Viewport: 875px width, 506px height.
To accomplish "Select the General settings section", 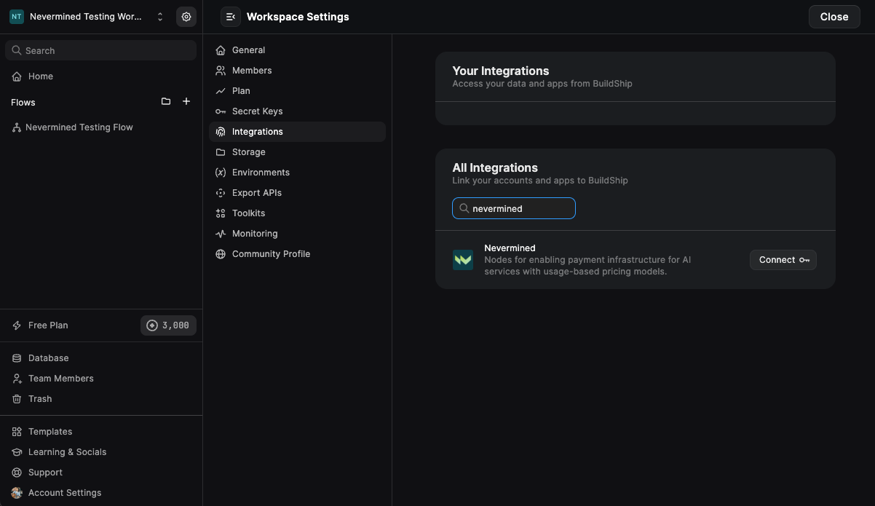I will tap(248, 50).
